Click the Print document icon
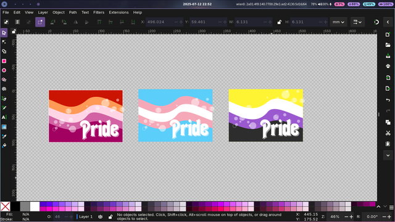Image resolution: width=395 pixels, height=222 pixels. [388, 66]
